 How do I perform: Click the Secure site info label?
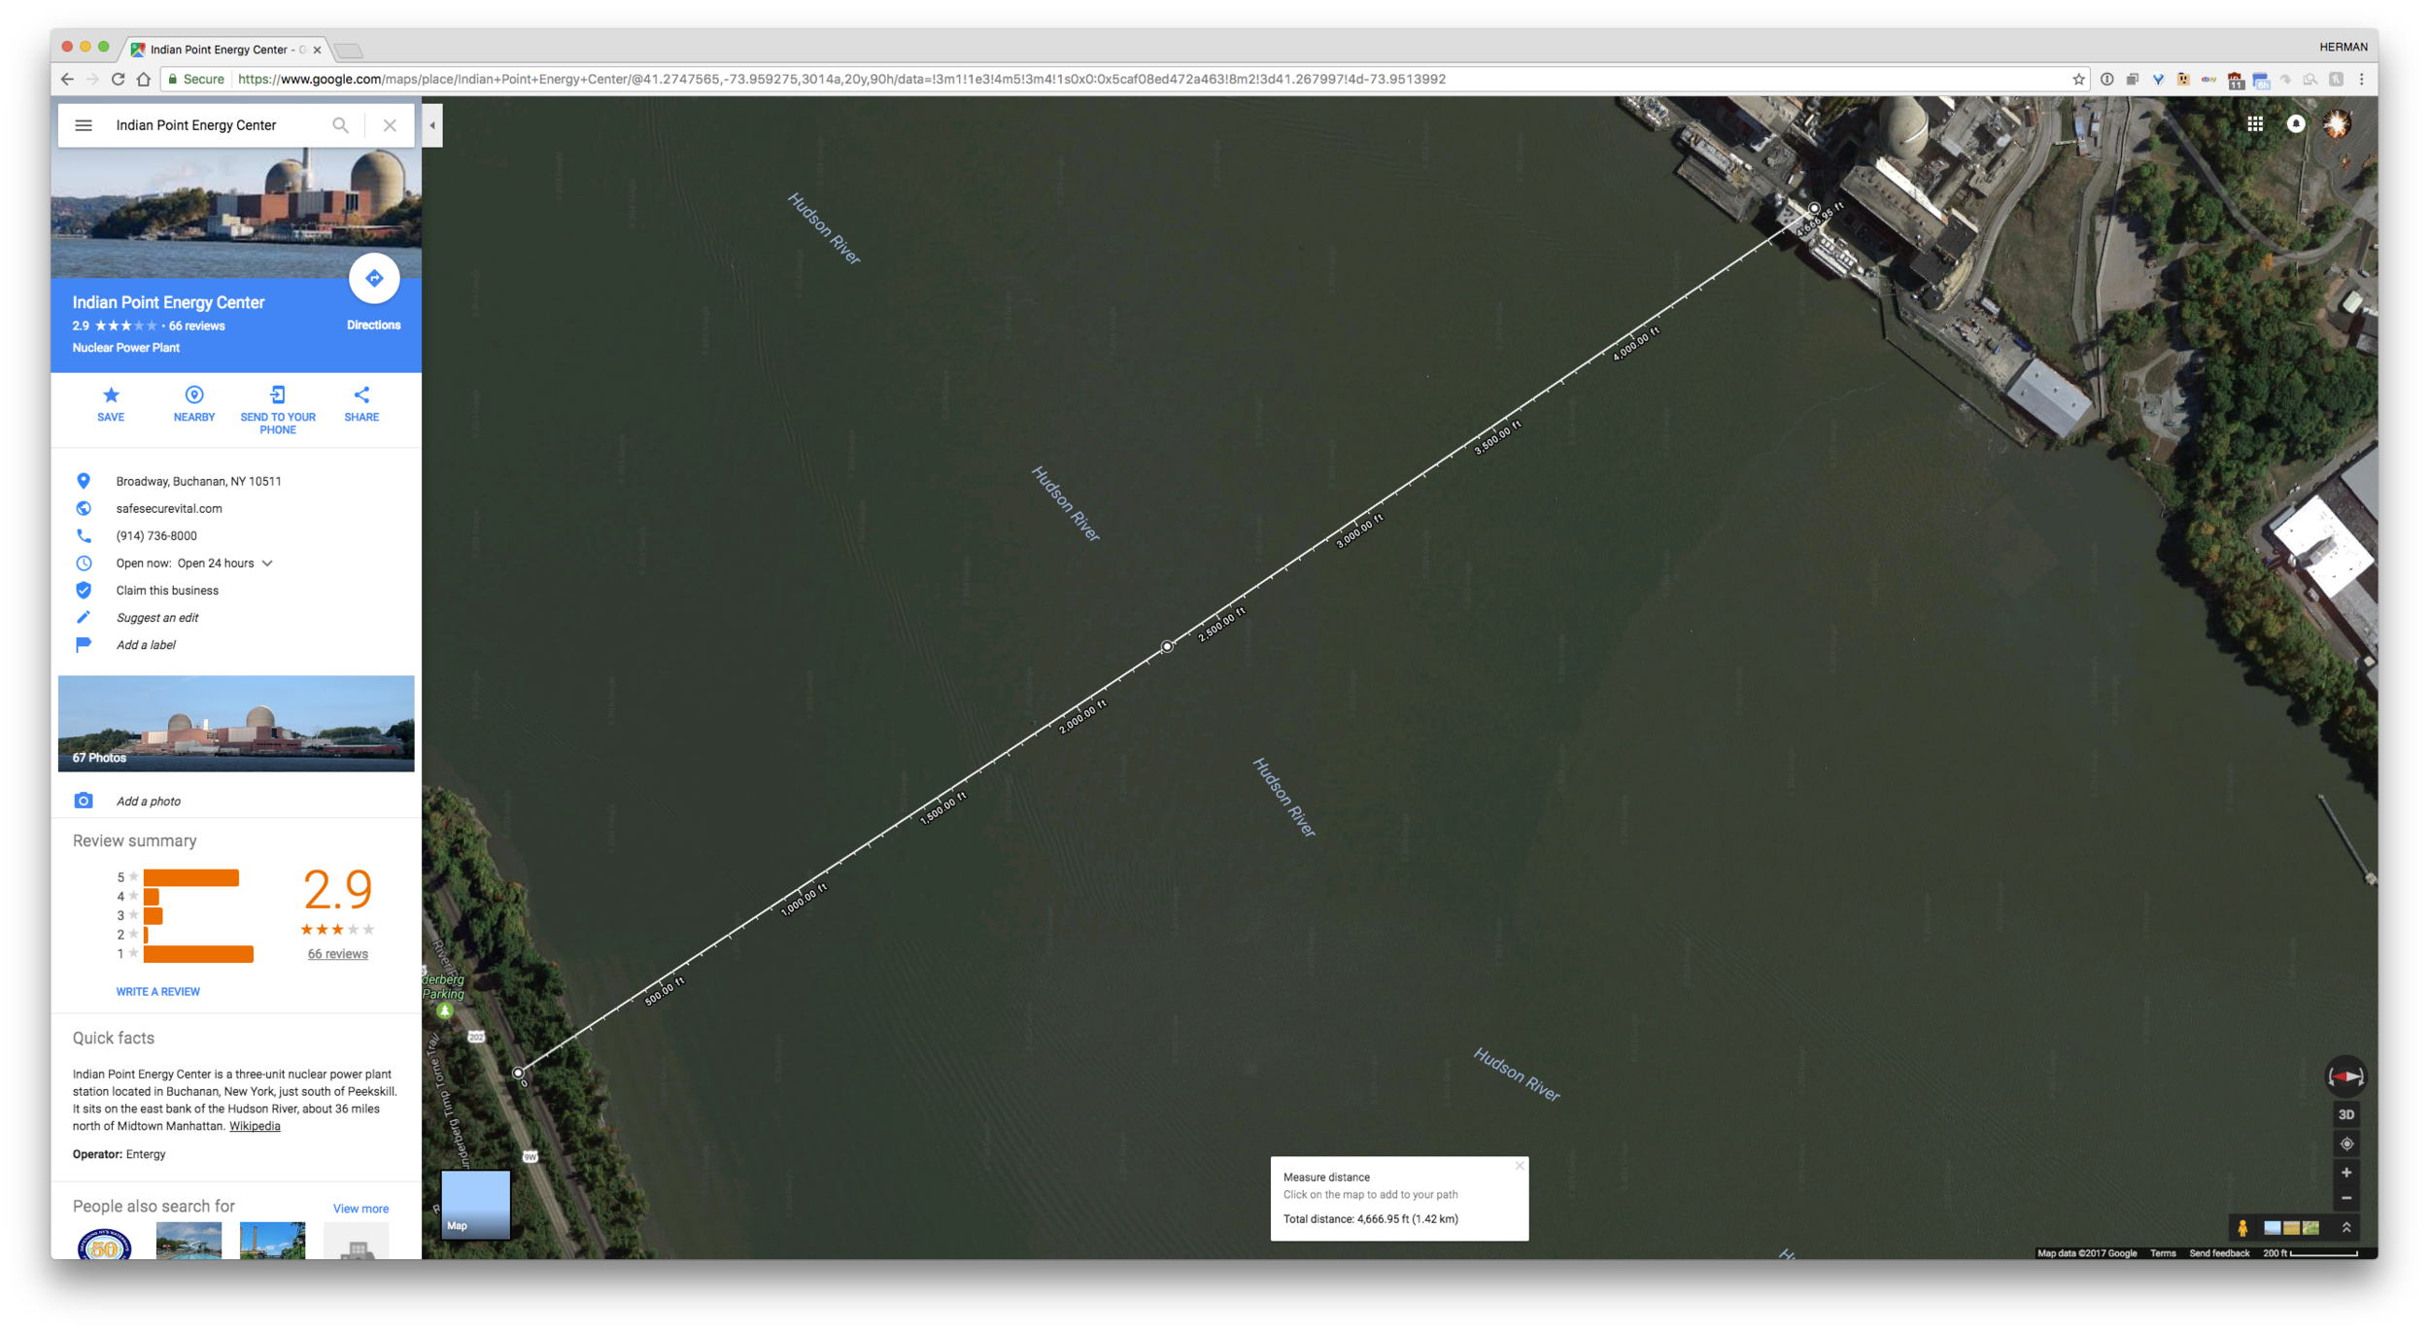(x=196, y=80)
